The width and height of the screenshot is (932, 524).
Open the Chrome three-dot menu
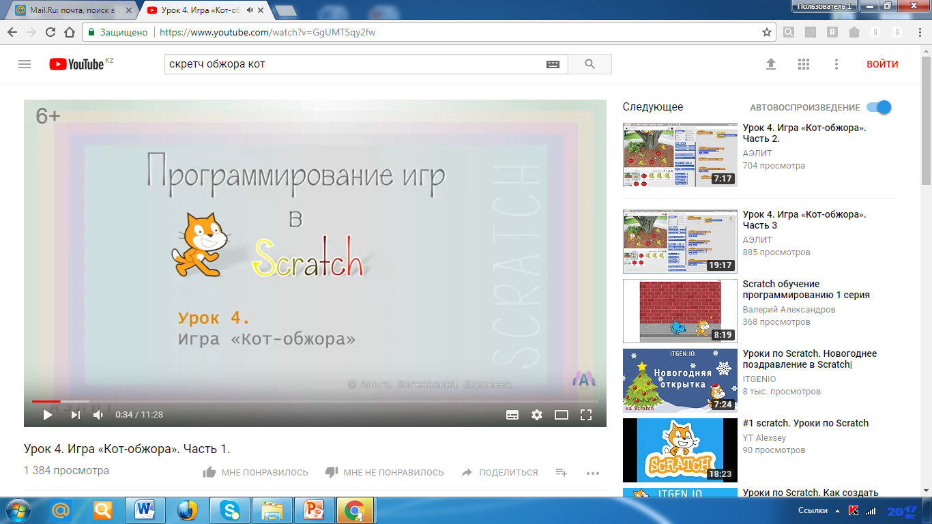coord(918,32)
